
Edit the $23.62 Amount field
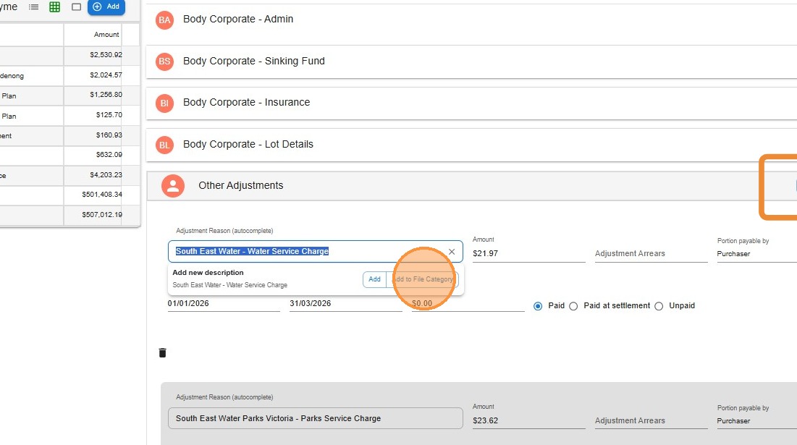(x=528, y=420)
